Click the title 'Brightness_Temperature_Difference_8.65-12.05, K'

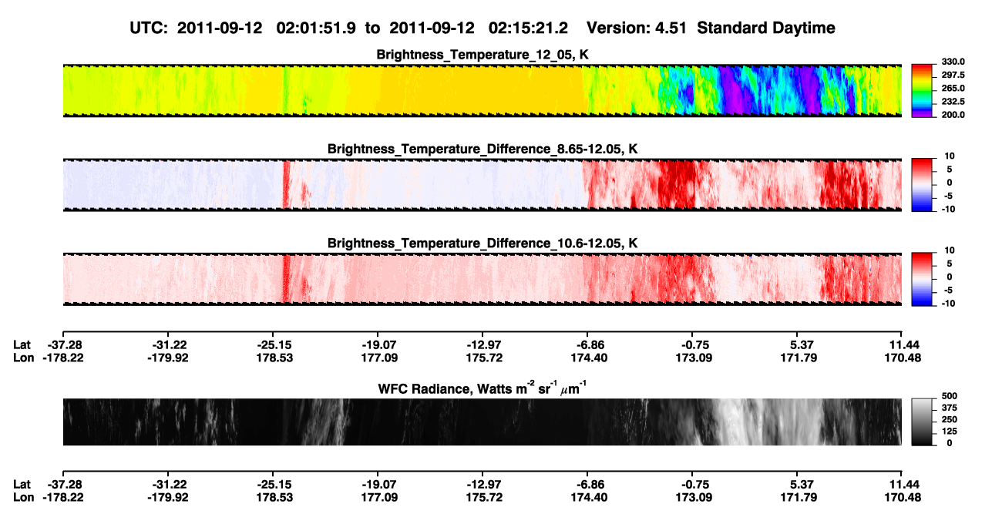point(483,149)
